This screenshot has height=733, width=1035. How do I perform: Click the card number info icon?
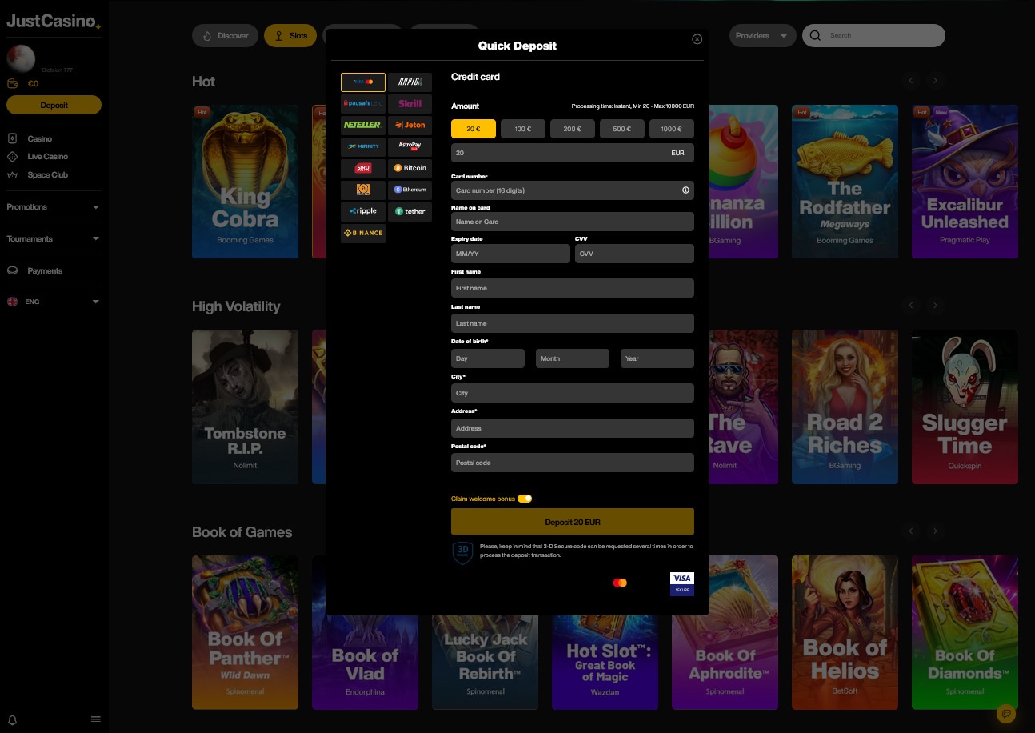685,190
